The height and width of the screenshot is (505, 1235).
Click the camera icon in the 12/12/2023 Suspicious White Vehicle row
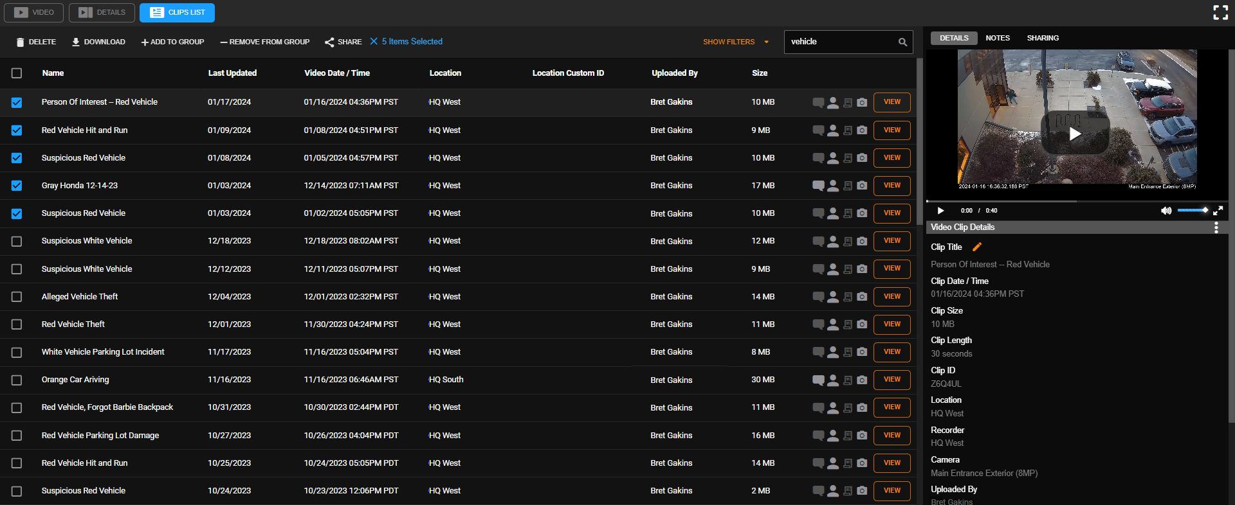[862, 269]
